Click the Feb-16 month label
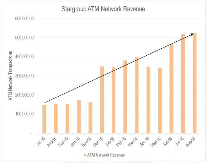206x163 pixels. coord(121,142)
